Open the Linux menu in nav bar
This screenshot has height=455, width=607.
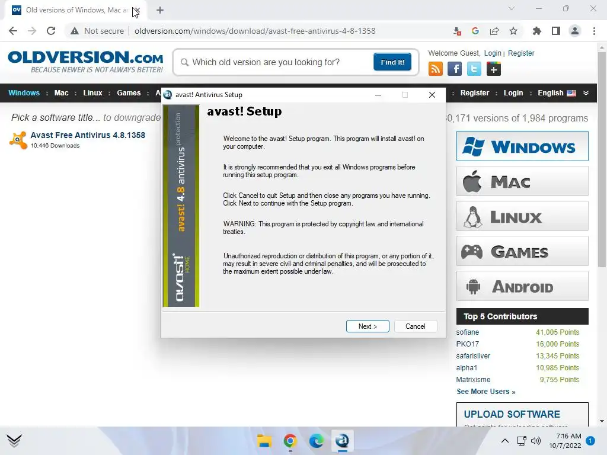click(x=92, y=93)
